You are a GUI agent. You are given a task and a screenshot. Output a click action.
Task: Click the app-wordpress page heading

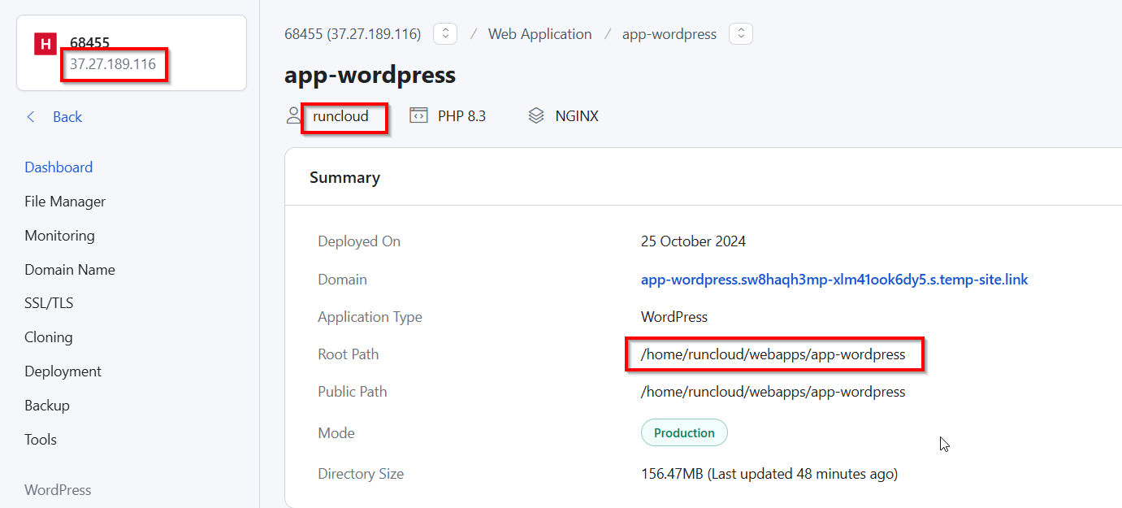tap(370, 76)
